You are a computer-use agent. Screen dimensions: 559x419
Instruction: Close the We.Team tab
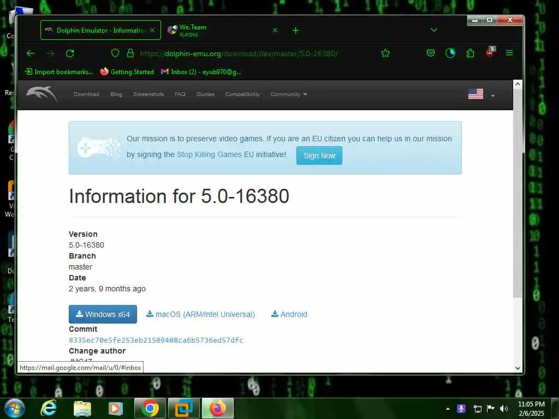coord(275,31)
